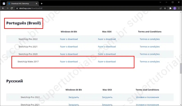This screenshot has height=106, width=182.
Task: Click Mac OSX header in Portuguese table
Action: 107,32
